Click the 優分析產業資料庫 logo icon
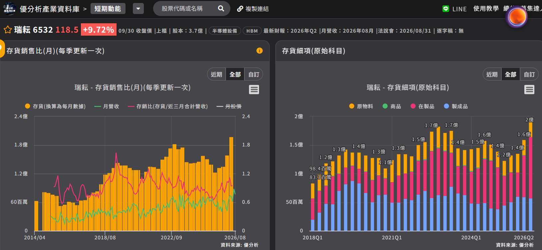542x250 pixels. coord(9,9)
